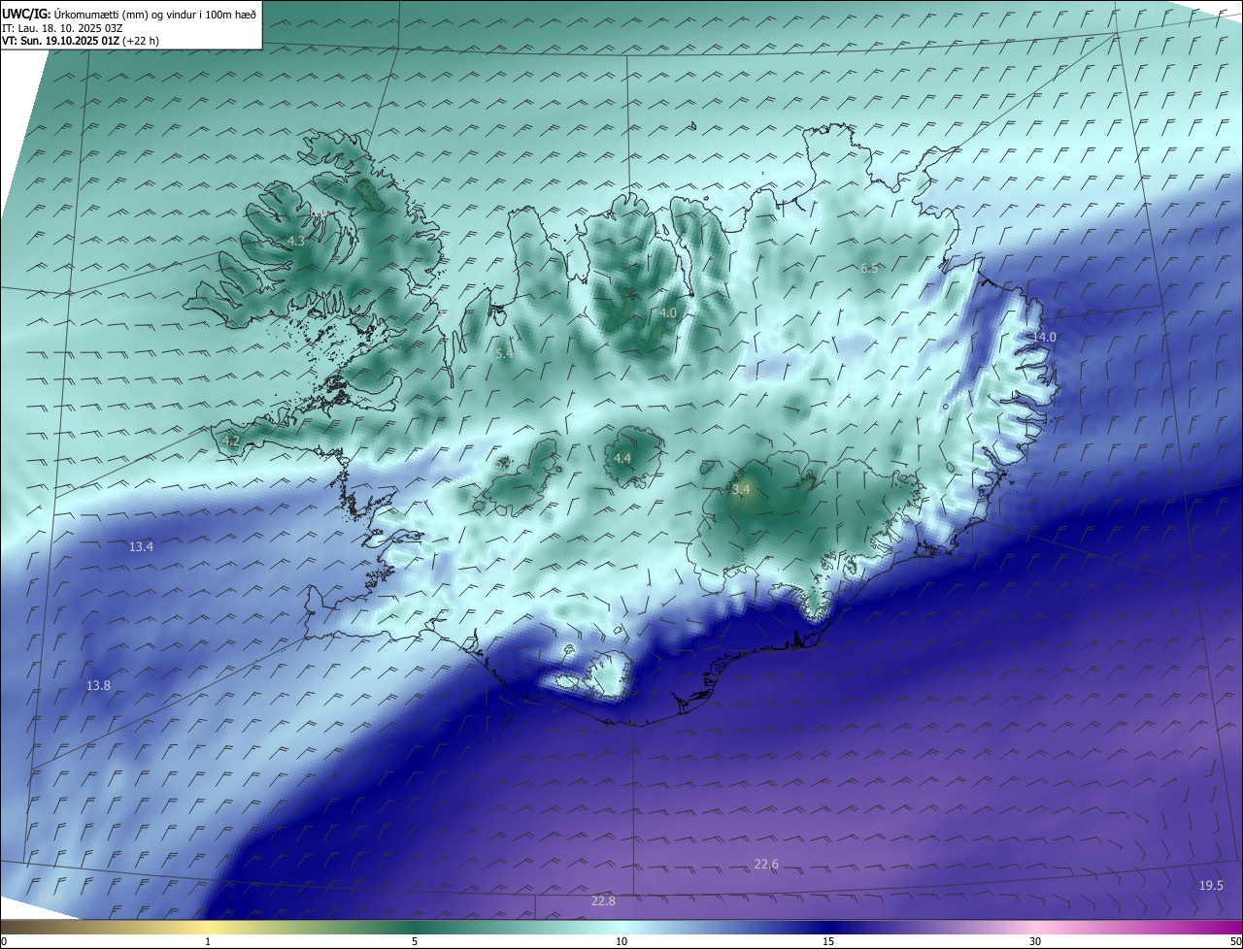Click the color scale tick label 5

coord(415,942)
